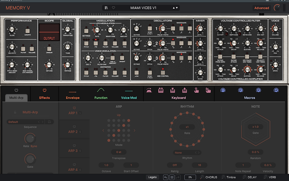Click oscillator 2 sawtooth waveshape button
This screenshot has width=289, height=181.
click(x=181, y=43)
